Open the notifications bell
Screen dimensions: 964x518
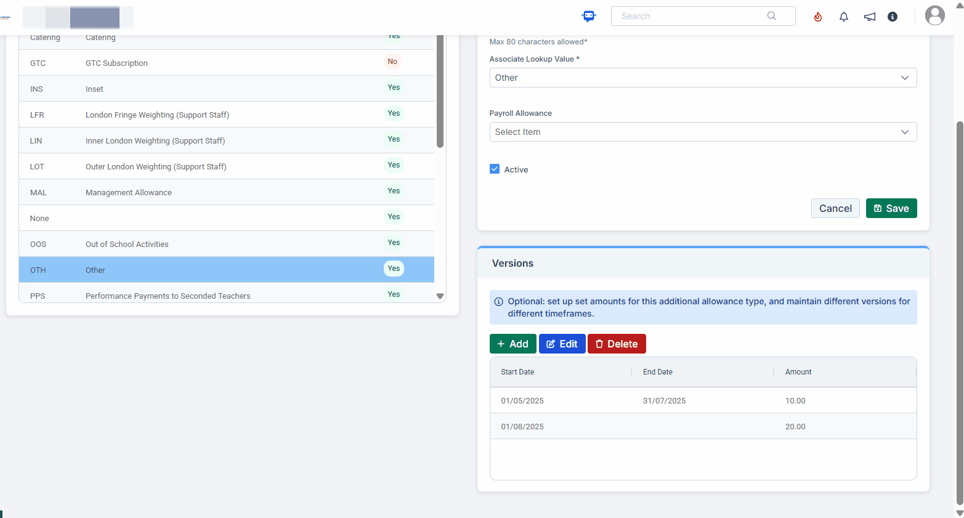(x=843, y=17)
